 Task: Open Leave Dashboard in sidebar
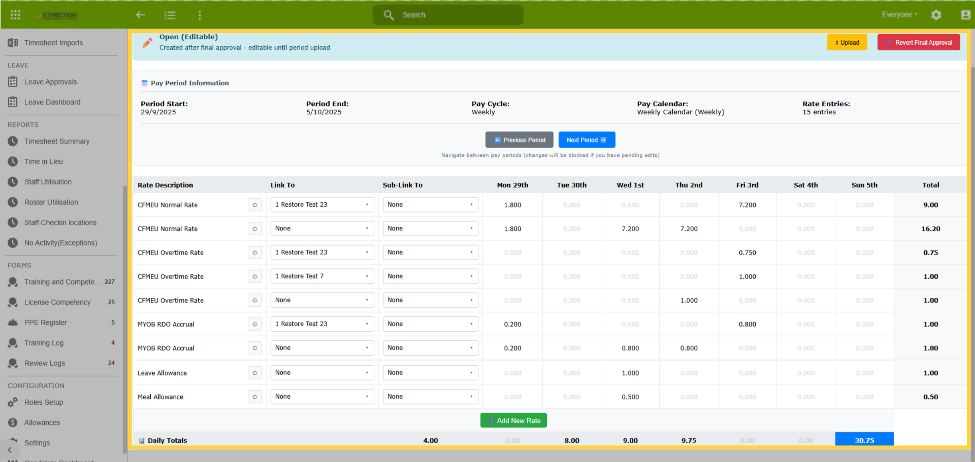coord(52,102)
